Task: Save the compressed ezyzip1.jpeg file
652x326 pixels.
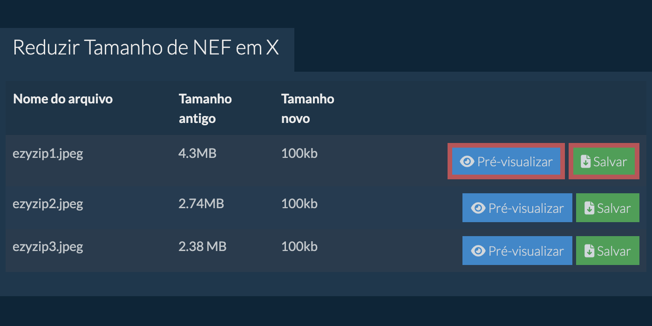Action: coord(604,161)
